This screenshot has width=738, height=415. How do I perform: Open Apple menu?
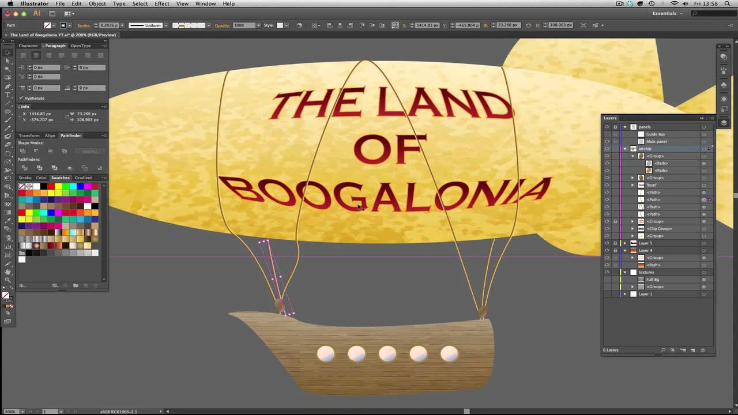click(10, 4)
